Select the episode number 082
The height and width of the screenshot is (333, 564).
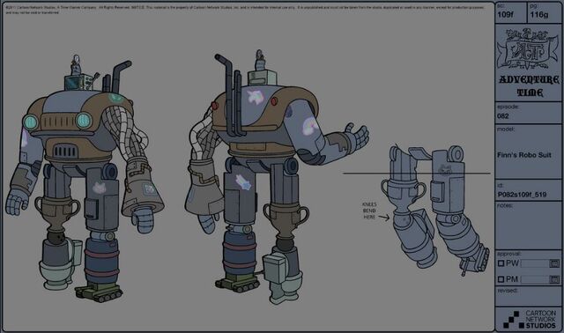502,115
